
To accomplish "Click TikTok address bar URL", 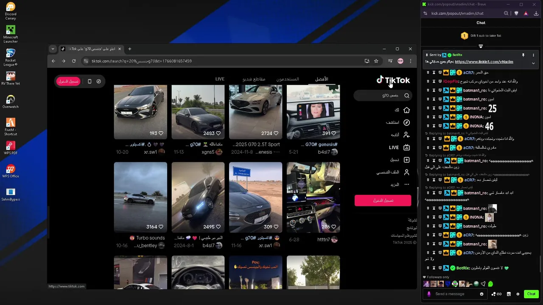I will point(142,61).
